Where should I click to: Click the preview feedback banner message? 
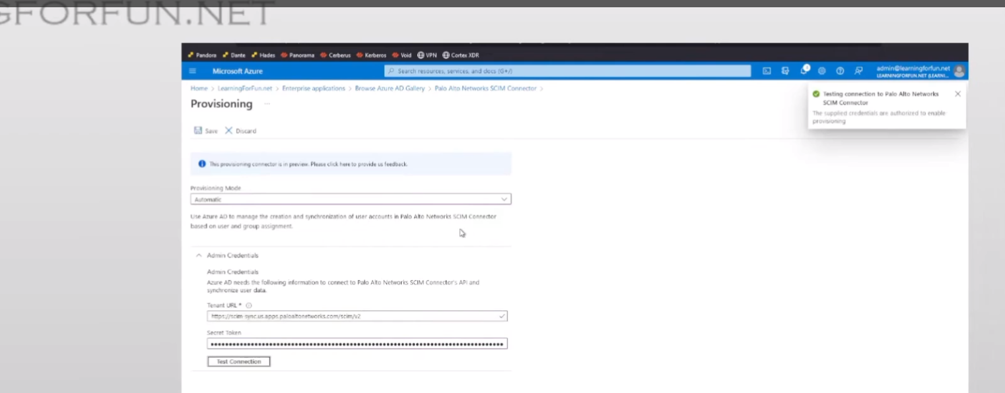[308, 164]
